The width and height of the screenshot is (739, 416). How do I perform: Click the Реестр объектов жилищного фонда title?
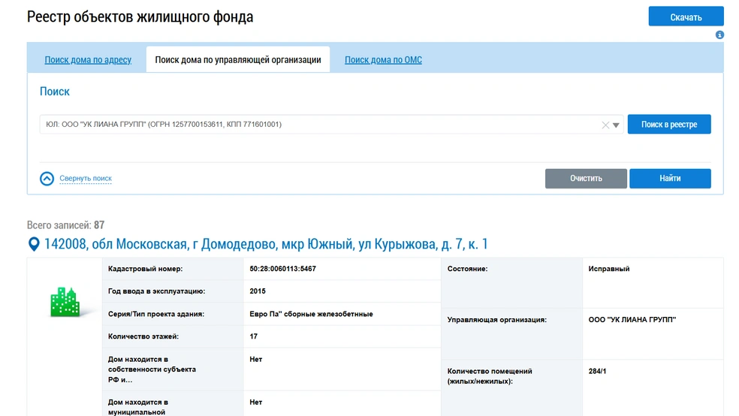tap(140, 17)
